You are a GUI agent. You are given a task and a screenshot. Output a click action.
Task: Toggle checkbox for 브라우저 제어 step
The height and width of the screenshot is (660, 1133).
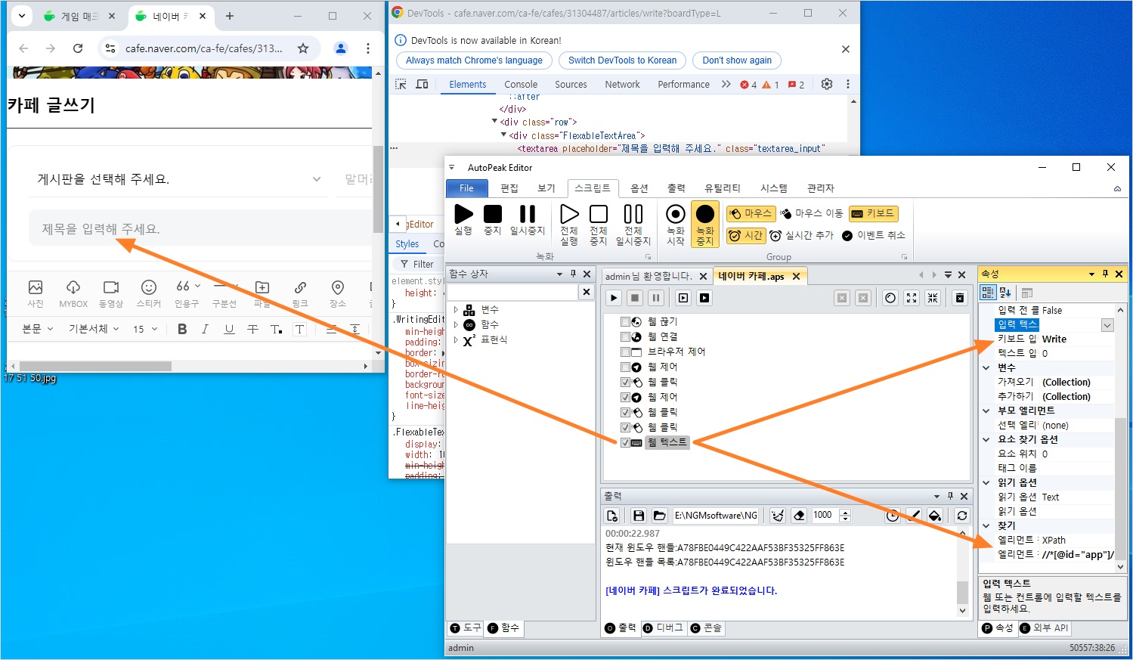pyautogui.click(x=625, y=352)
